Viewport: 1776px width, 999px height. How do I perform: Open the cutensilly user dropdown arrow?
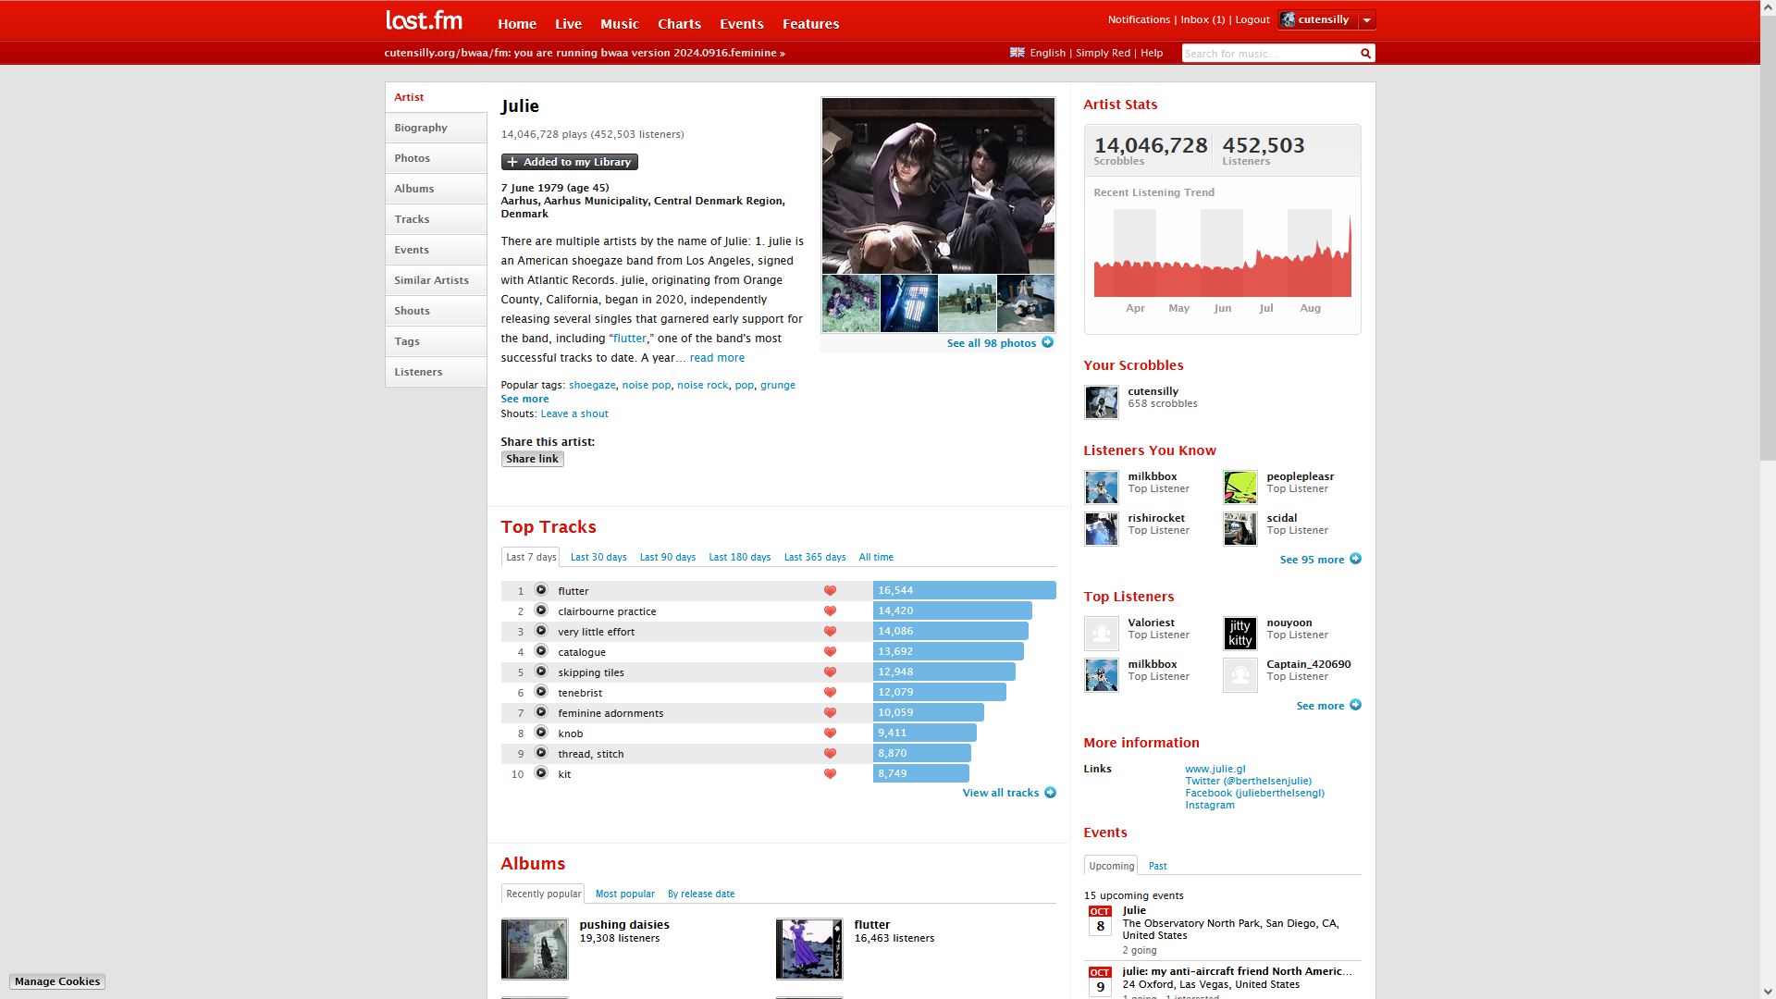pos(1366,19)
